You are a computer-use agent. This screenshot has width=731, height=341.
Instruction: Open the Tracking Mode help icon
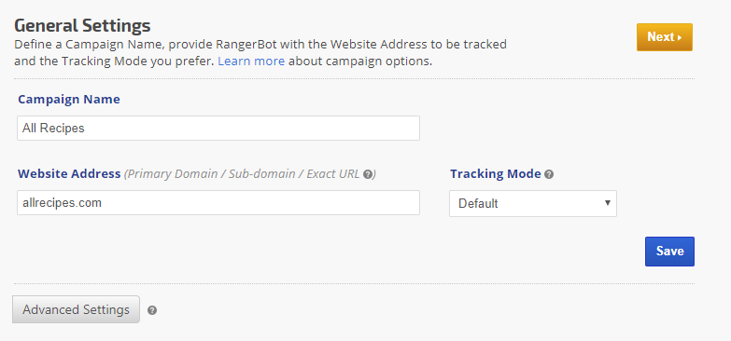[x=549, y=174]
